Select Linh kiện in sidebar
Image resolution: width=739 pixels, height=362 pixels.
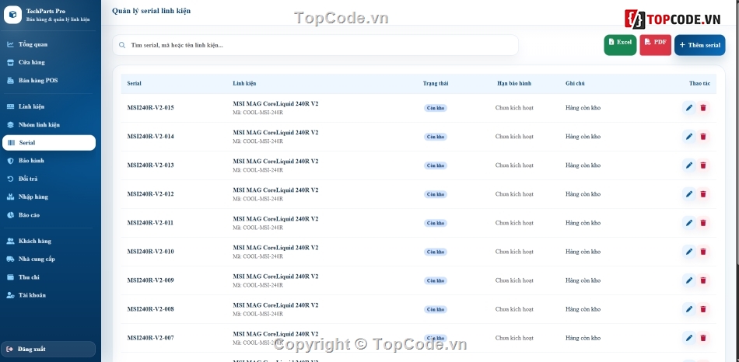[x=49, y=106]
